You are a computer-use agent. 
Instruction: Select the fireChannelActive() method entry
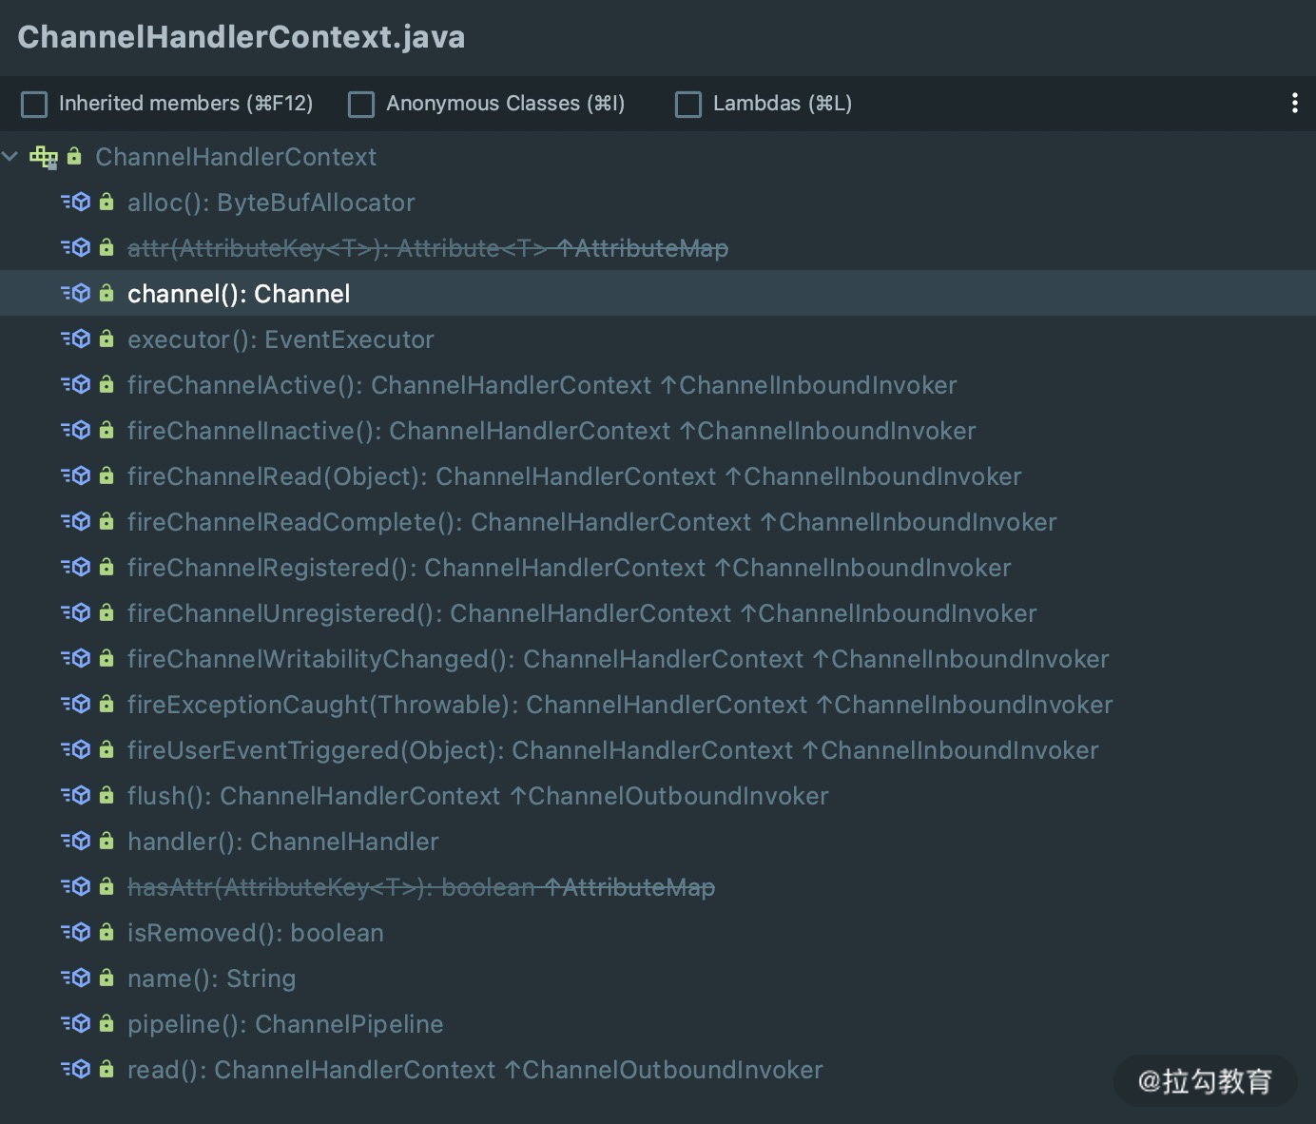click(x=542, y=385)
